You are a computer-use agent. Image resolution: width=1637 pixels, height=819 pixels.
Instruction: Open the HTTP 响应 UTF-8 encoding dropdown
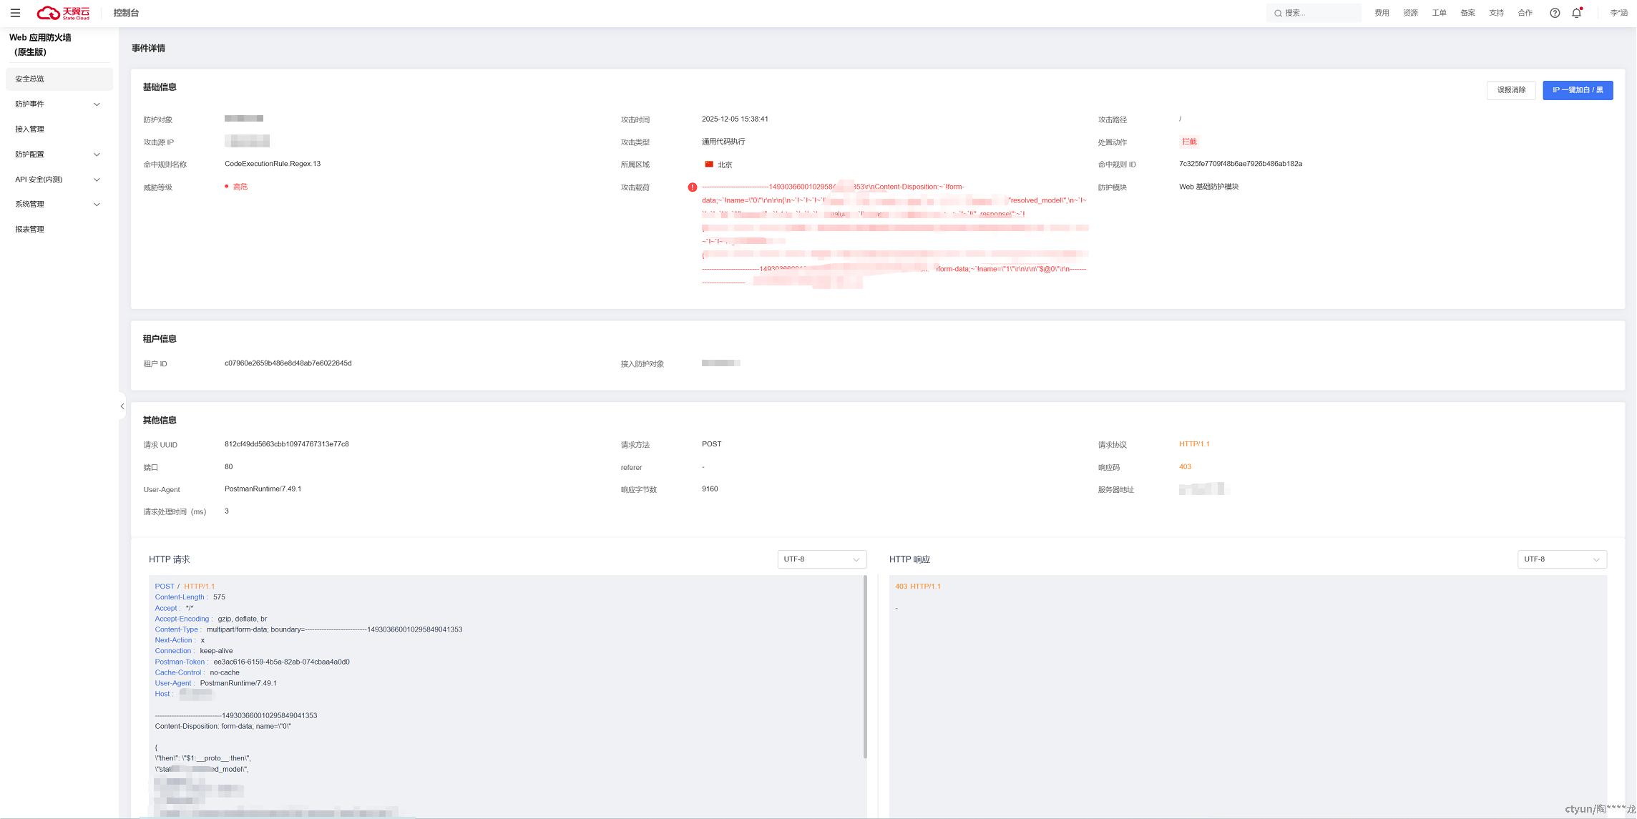click(x=1561, y=559)
